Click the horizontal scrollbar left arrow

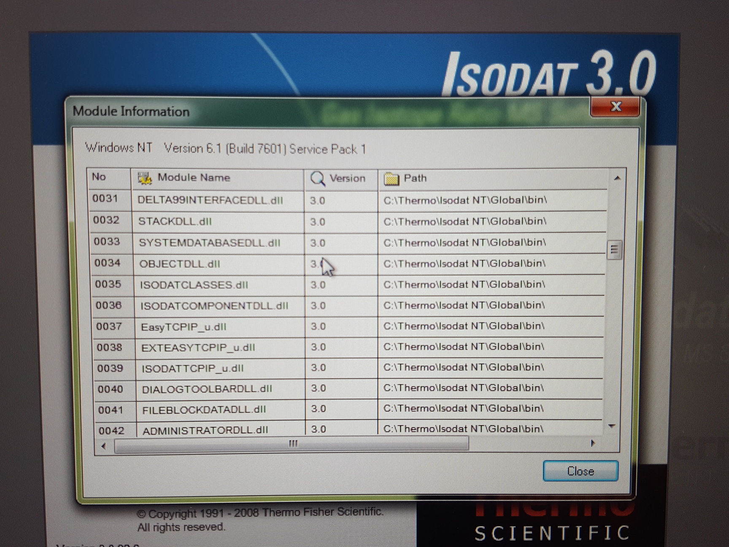click(103, 446)
